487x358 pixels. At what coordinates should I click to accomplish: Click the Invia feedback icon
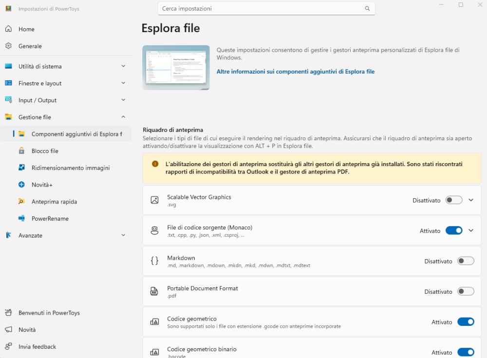coord(8,347)
